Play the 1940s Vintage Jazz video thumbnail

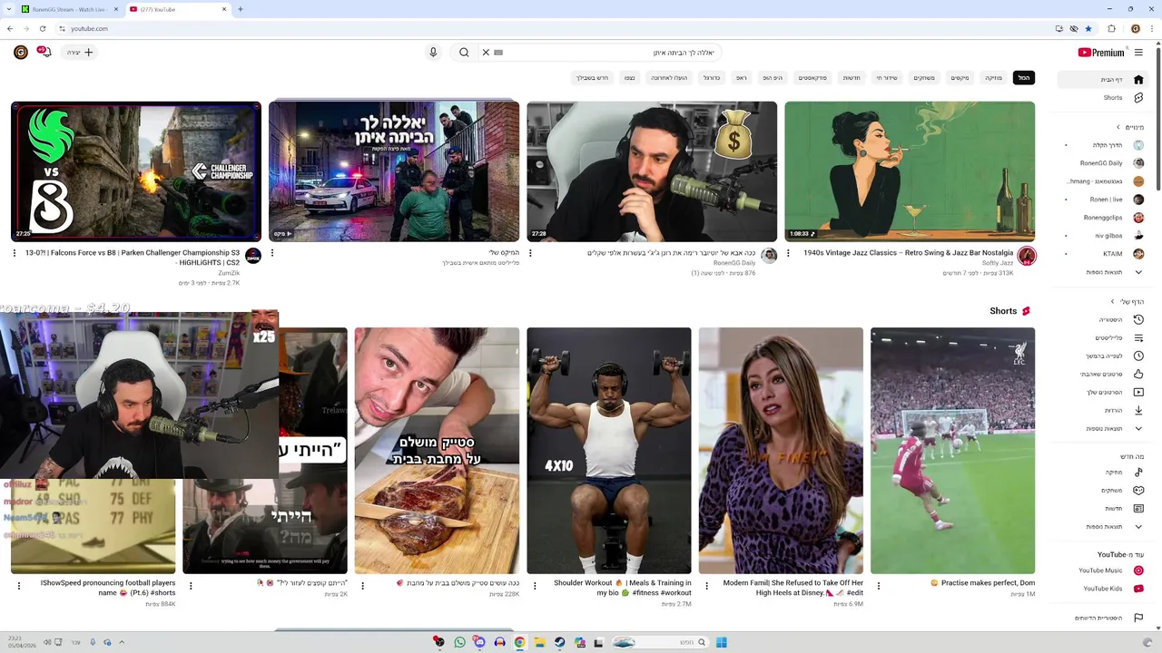[910, 171]
